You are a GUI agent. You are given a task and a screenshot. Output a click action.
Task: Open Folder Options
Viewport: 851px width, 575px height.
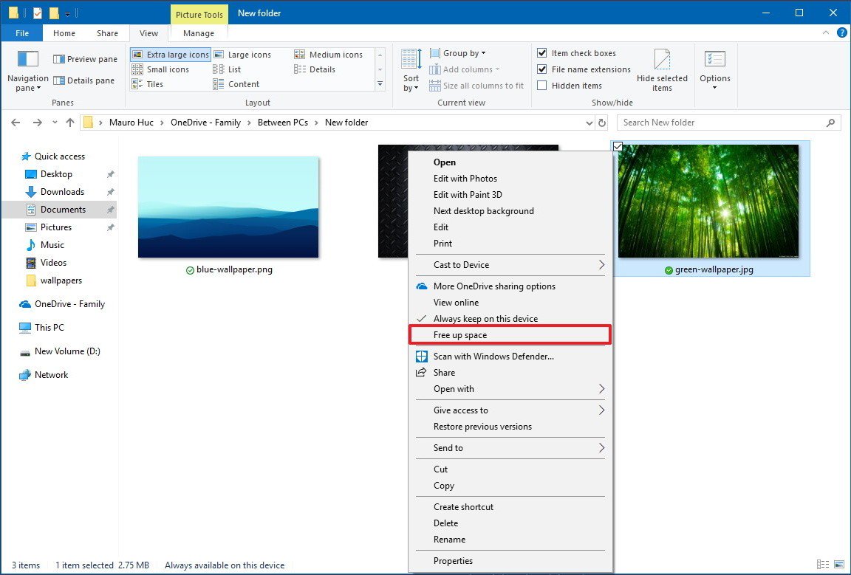[x=714, y=69]
